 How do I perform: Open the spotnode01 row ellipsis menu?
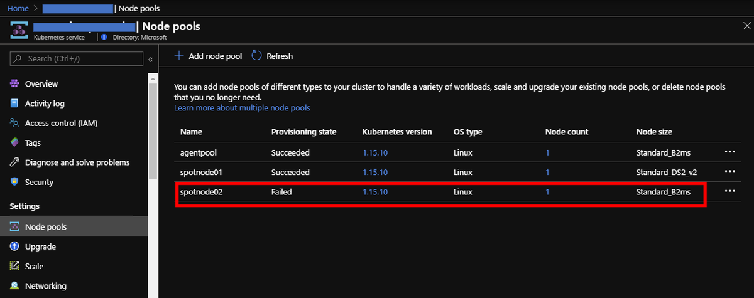coord(729,171)
